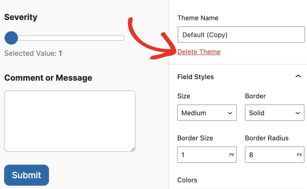Click the Severity field label
The image size is (307, 189).
(21, 17)
